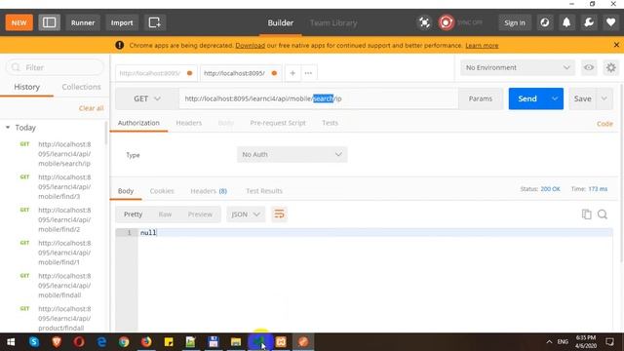
Task: Click the request URL field
Action: pos(319,98)
